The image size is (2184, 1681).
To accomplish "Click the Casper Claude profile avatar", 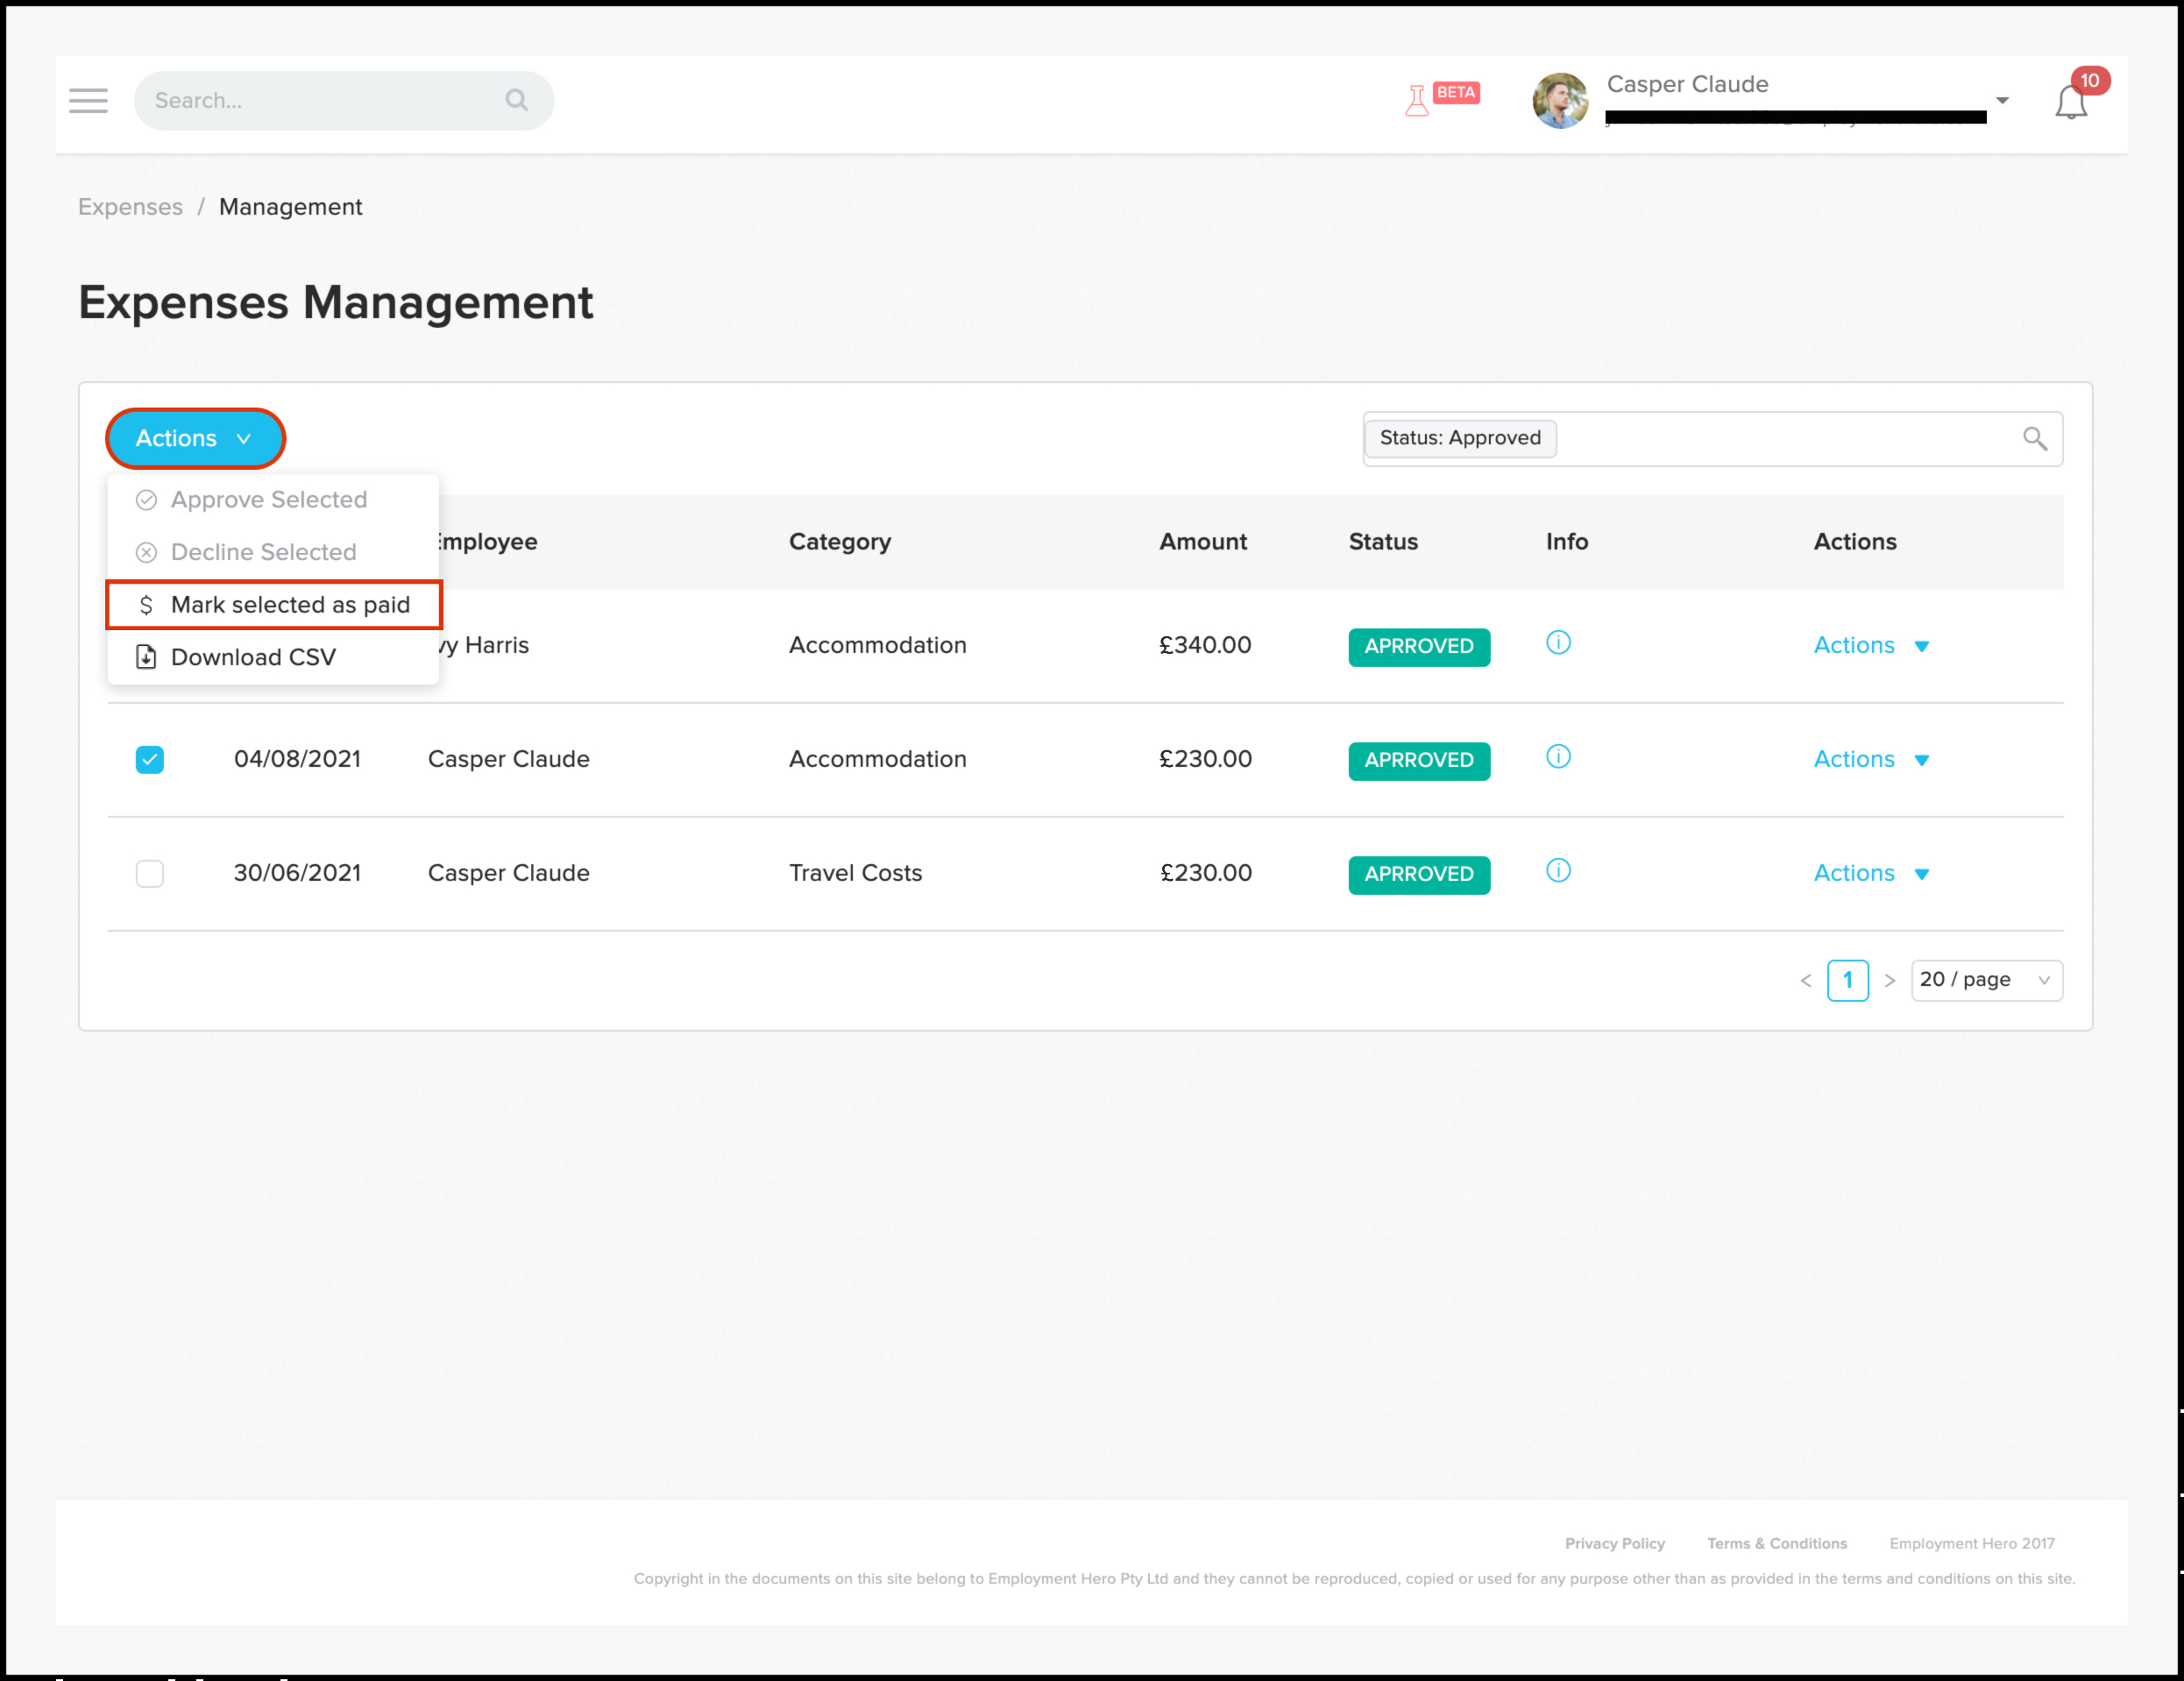I will 1559,100.
